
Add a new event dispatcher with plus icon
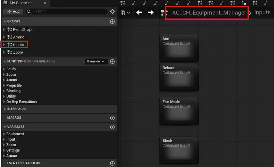click(112, 163)
